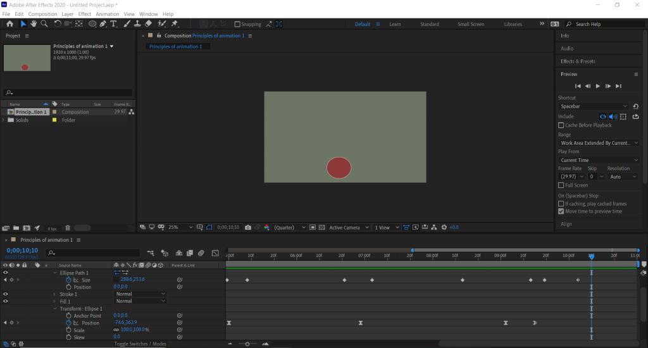The width and height of the screenshot is (648, 348).
Task: Click the Ellipse shape tool
Action: (92, 24)
